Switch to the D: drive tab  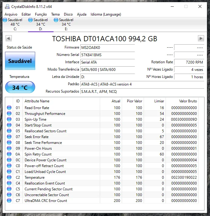40,24
